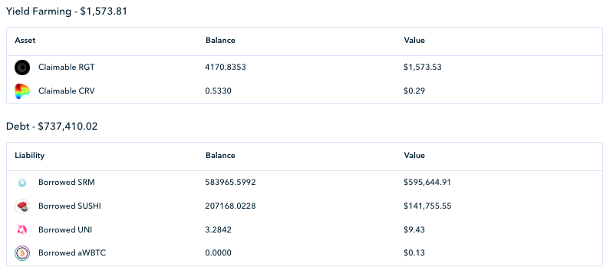Click the aWBTC balance 0.0000
This screenshot has width=613, height=277.
[x=218, y=252]
